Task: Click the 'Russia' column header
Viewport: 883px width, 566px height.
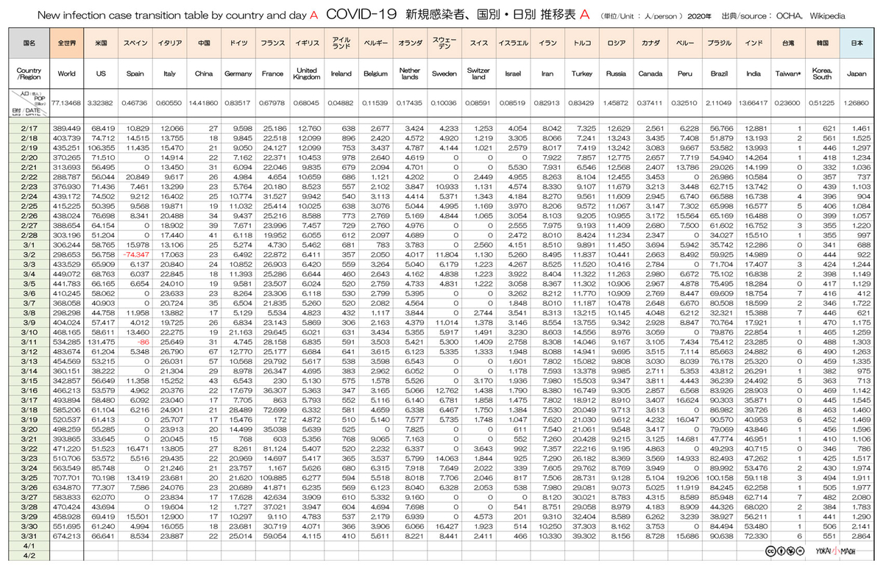Action: coord(616,74)
